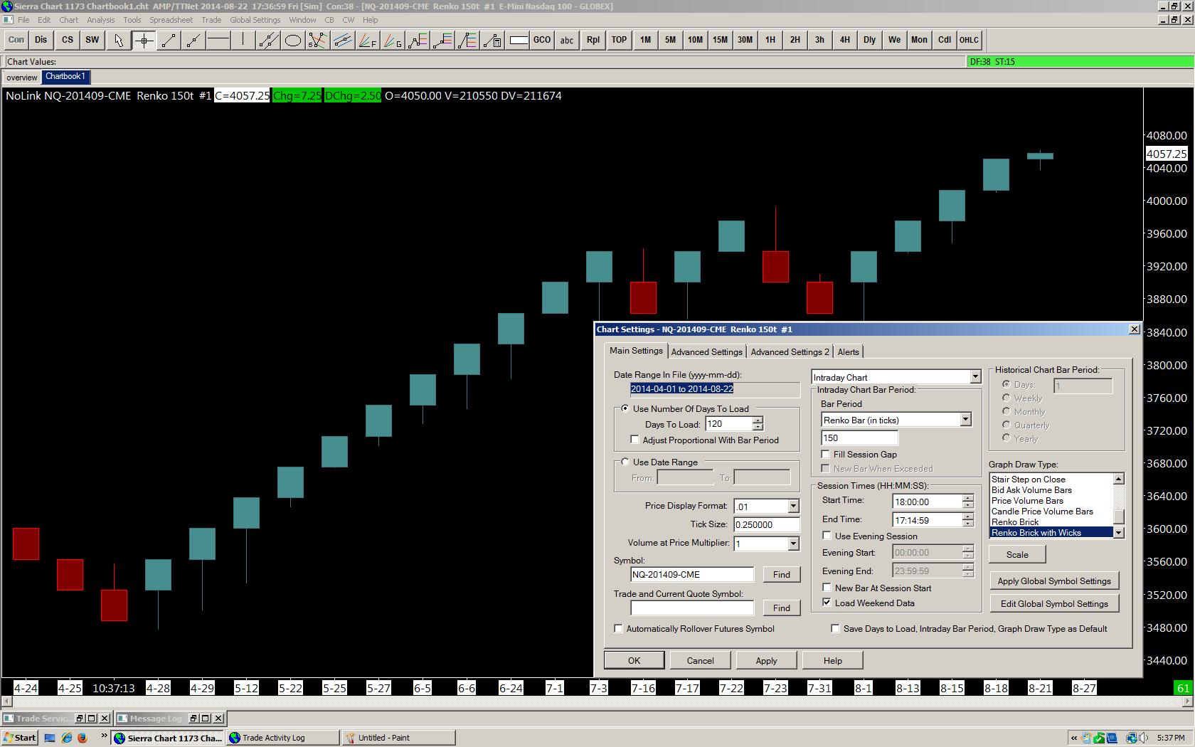
Task: Open the Price Display Format dropdown
Action: click(793, 506)
